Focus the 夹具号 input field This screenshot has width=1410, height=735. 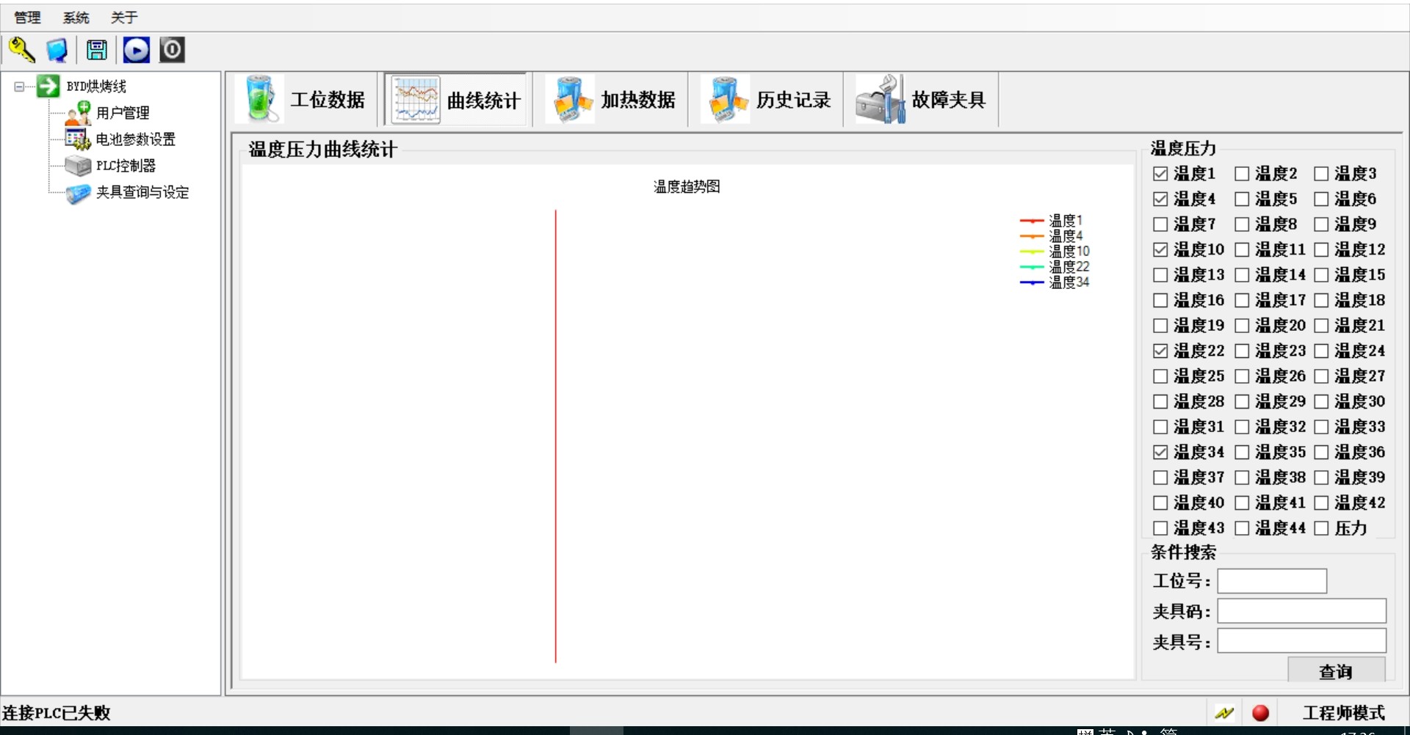click(1302, 641)
